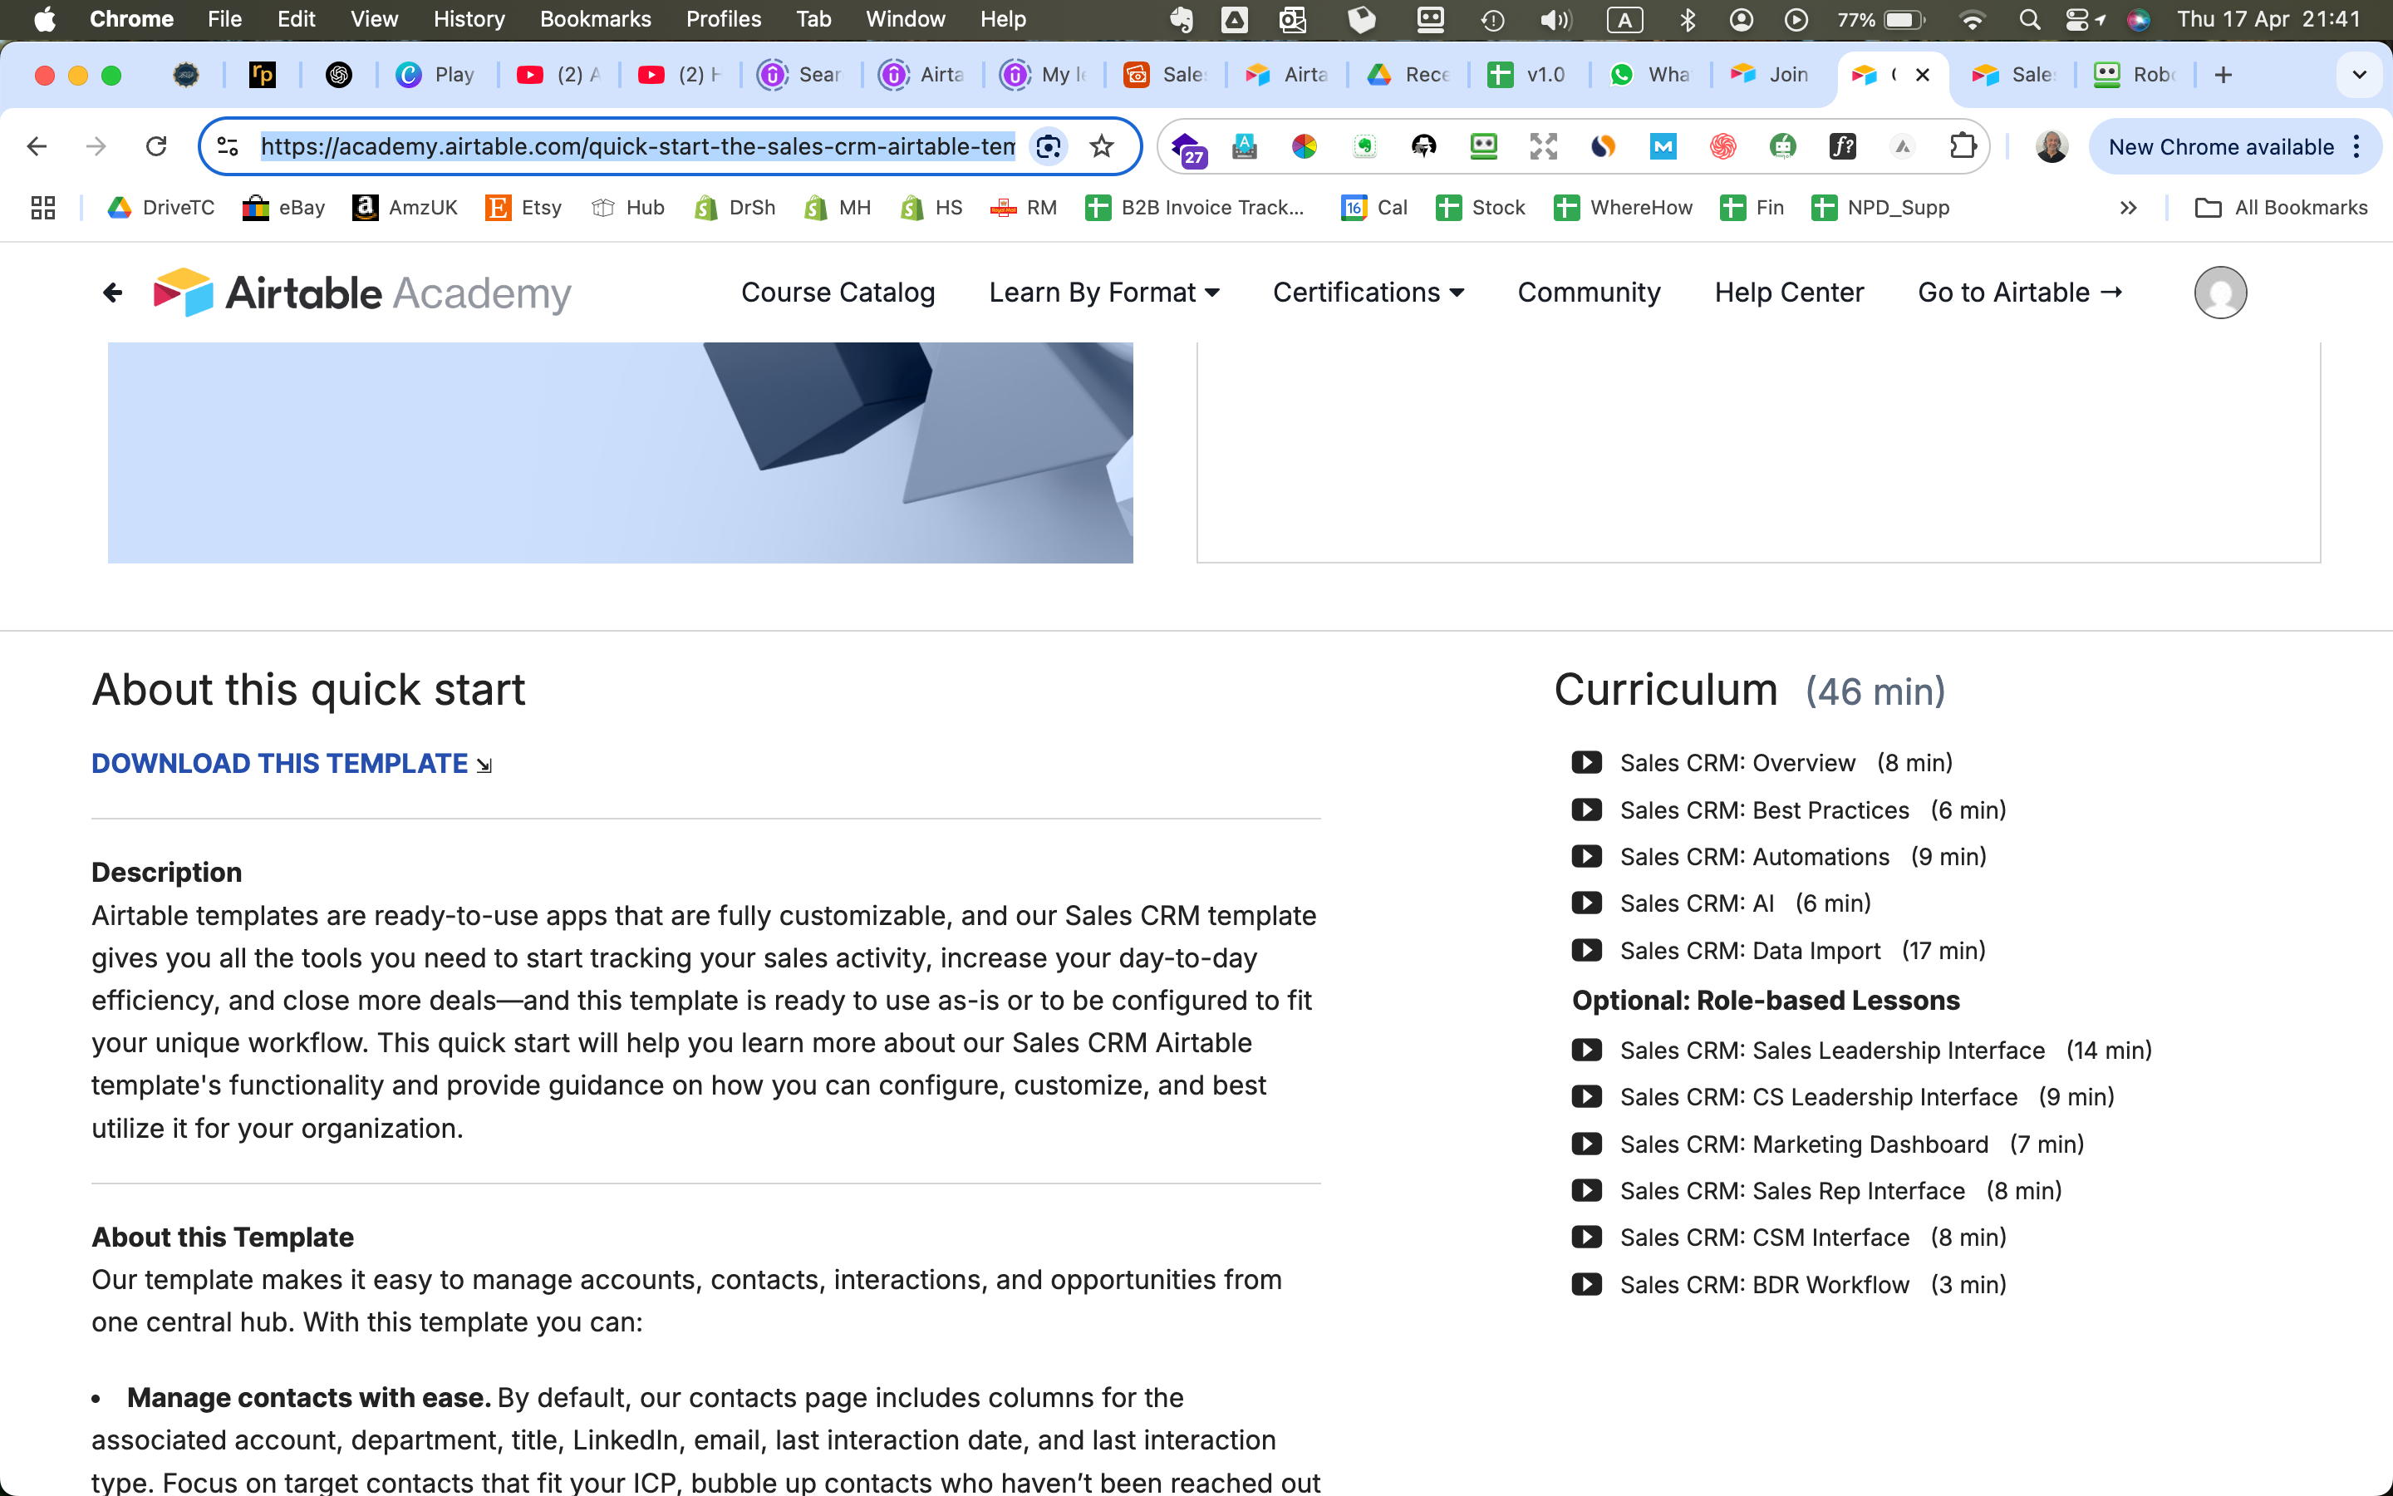Play icon for Sales Rep Interface lesson
Screen dimensions: 2393x1496
point(1587,1191)
